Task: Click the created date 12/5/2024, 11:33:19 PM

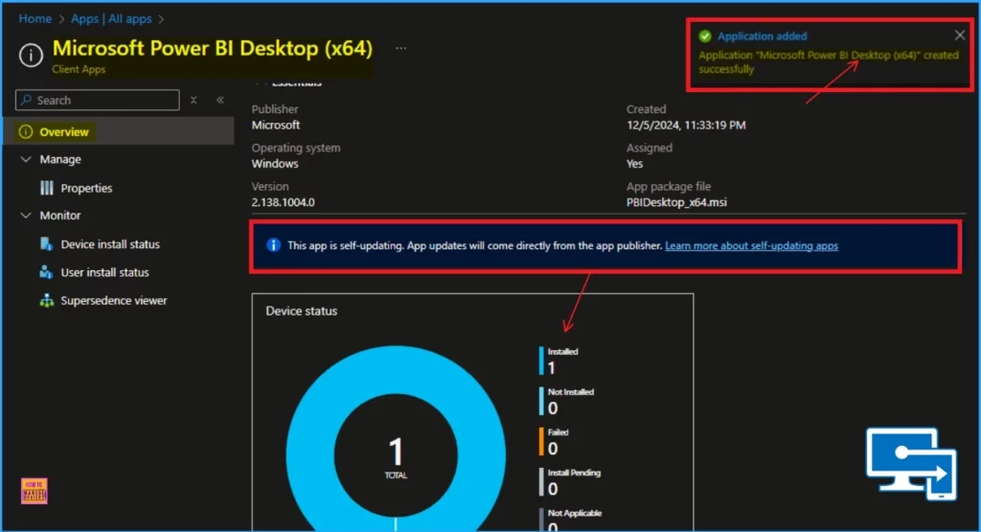Action: (686, 126)
